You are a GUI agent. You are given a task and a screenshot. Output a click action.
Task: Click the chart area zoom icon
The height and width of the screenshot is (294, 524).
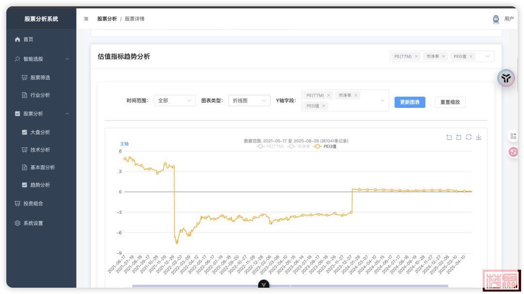coord(449,137)
